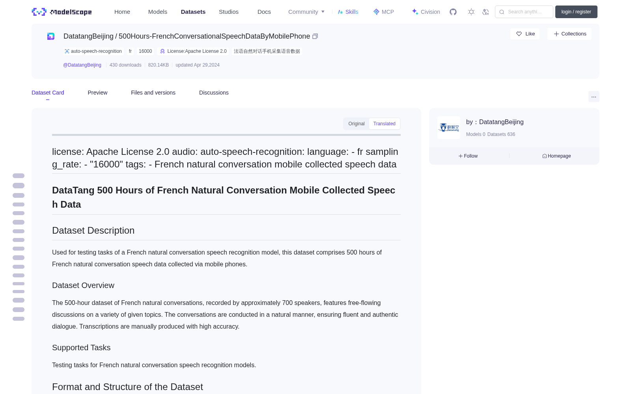
Task: Open the @DatatangBeijing profile link
Action: (82, 65)
